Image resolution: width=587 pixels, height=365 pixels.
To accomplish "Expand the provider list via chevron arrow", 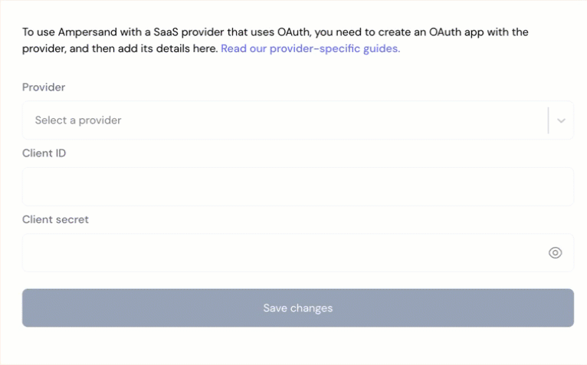I will pyautogui.click(x=561, y=120).
